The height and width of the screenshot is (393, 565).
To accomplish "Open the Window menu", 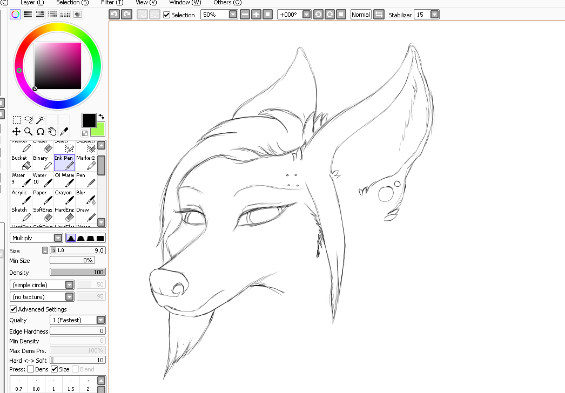I will tap(185, 3).
